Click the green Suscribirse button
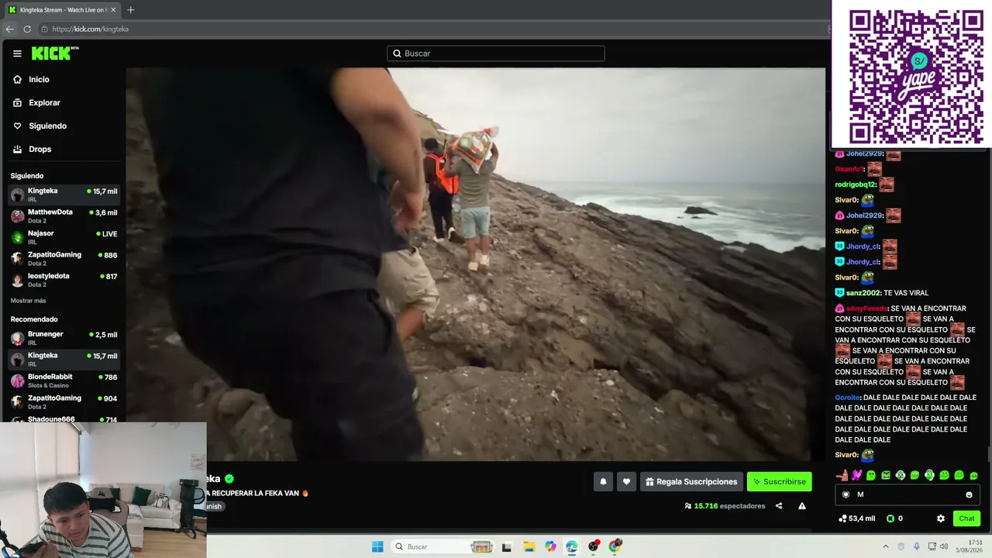Screen dimensions: 992x558 [780, 481]
